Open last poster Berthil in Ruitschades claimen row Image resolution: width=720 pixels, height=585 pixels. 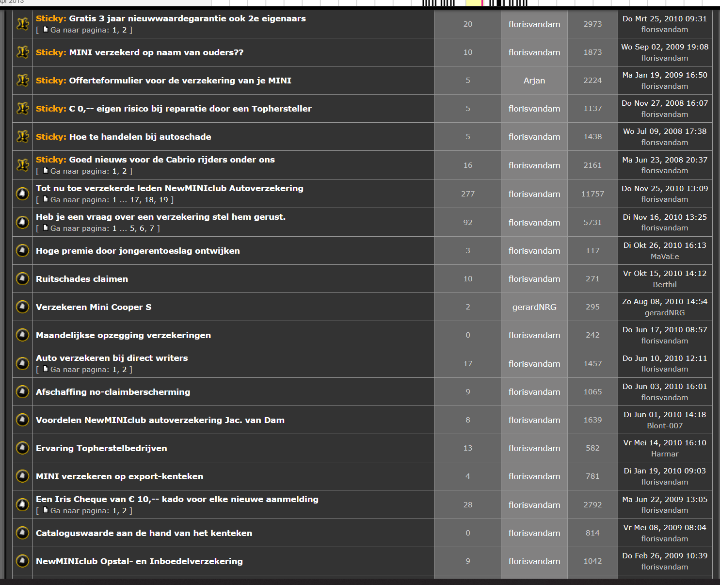(665, 285)
